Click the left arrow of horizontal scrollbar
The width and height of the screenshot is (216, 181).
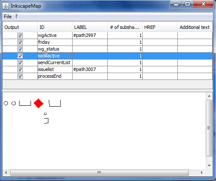click(6, 173)
